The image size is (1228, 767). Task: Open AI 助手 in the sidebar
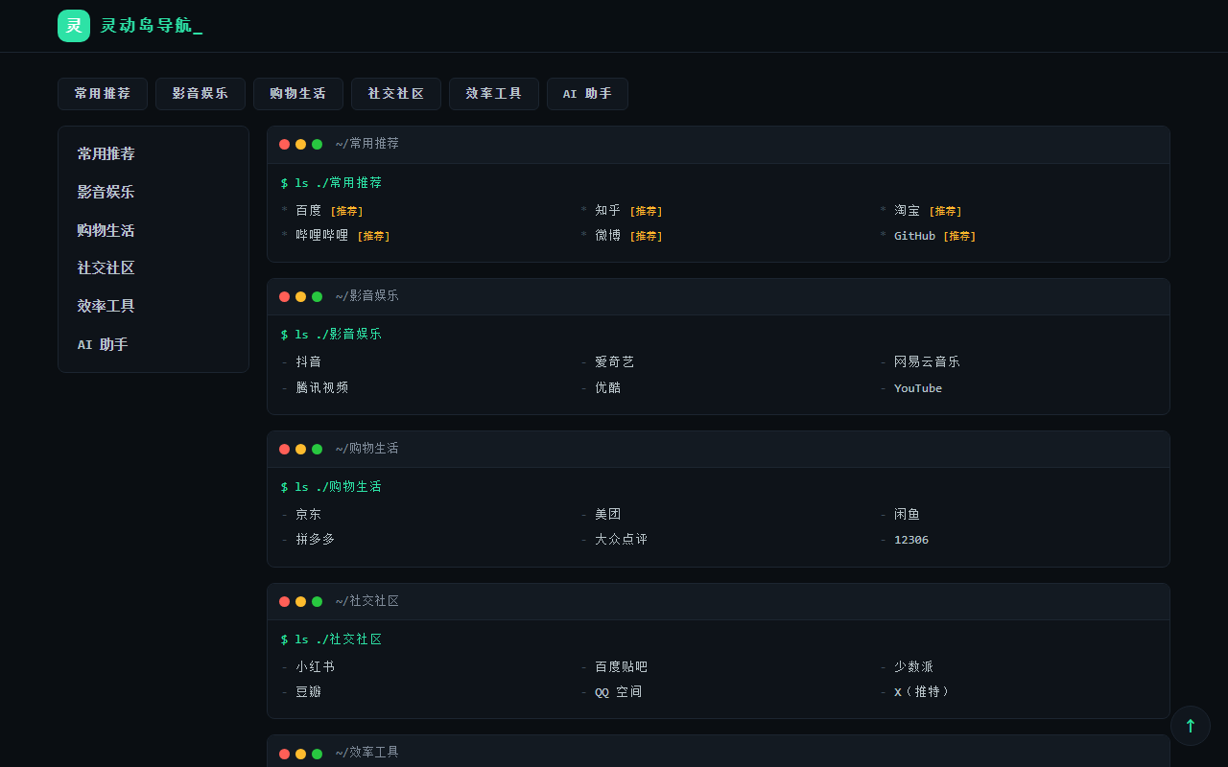pyautogui.click(x=153, y=344)
